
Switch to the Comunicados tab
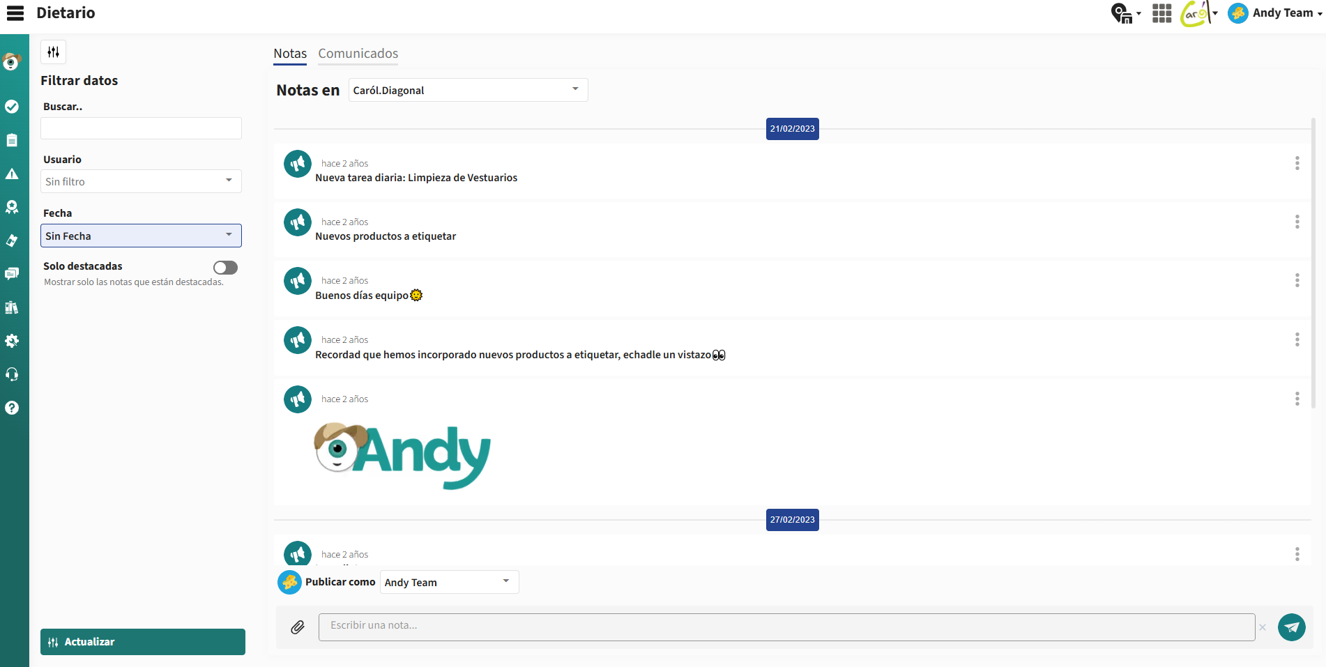pyautogui.click(x=358, y=54)
